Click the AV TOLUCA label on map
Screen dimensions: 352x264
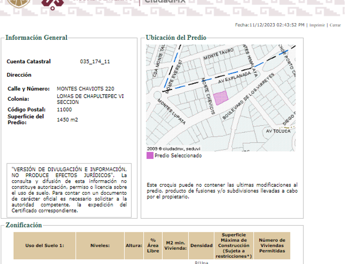278,131
